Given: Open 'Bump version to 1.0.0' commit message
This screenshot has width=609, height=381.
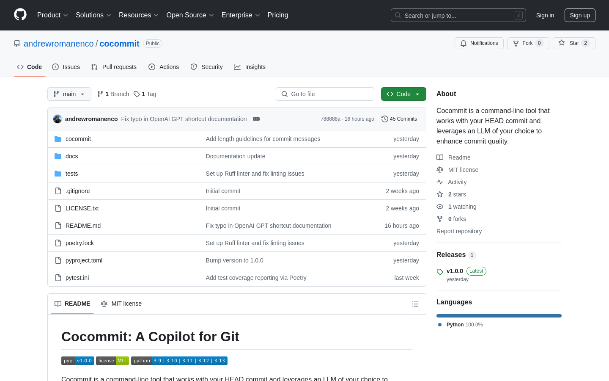Looking at the screenshot, I should click(x=235, y=260).
